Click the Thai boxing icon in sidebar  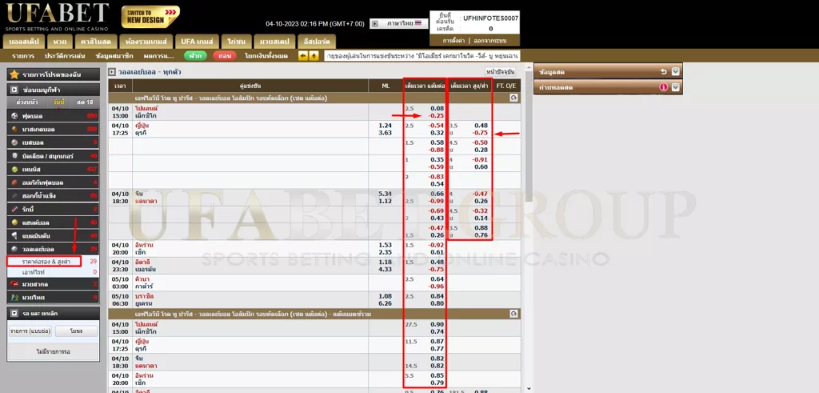[13, 296]
